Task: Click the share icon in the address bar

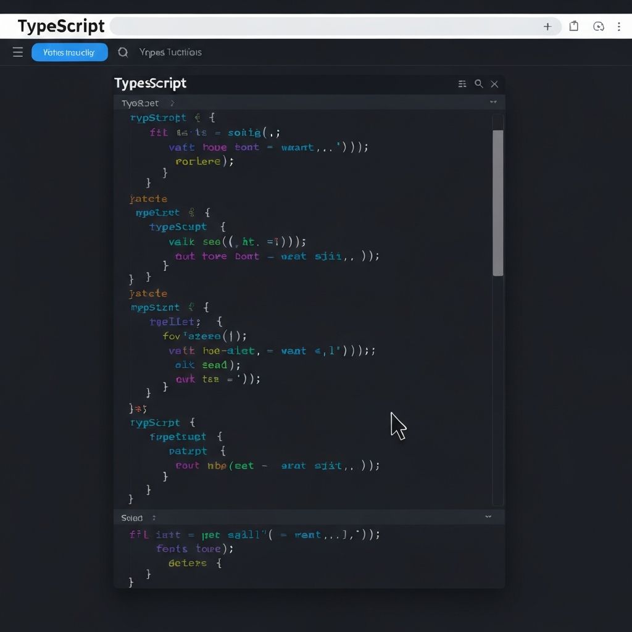Action: click(x=573, y=27)
